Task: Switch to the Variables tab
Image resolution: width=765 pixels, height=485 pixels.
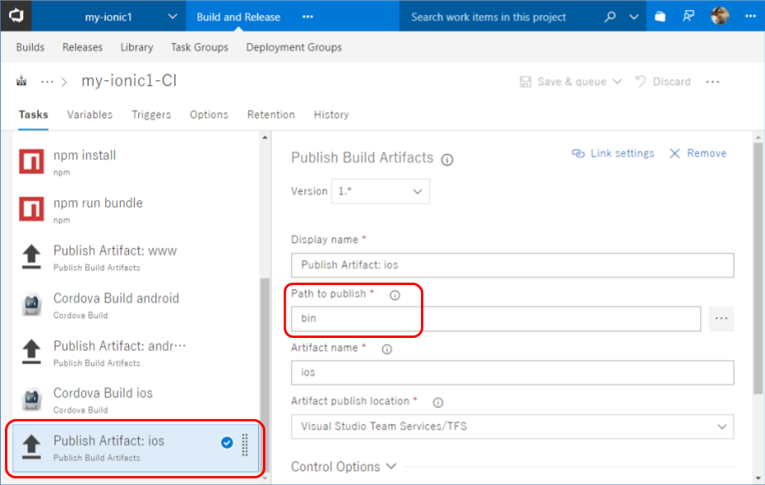Action: pyautogui.click(x=90, y=115)
